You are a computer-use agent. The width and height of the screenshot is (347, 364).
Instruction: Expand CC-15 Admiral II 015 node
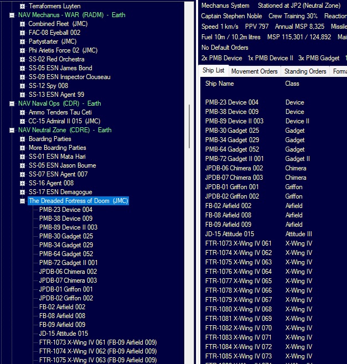[22, 121]
